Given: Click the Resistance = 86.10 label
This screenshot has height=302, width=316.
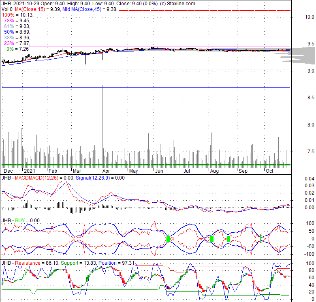Looking at the screenshot, I should [x=36, y=263].
